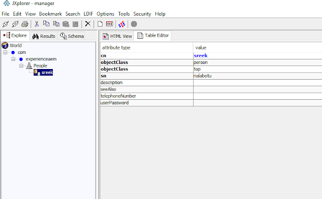Click the Refresh icon with red and blue dots

pos(122,24)
